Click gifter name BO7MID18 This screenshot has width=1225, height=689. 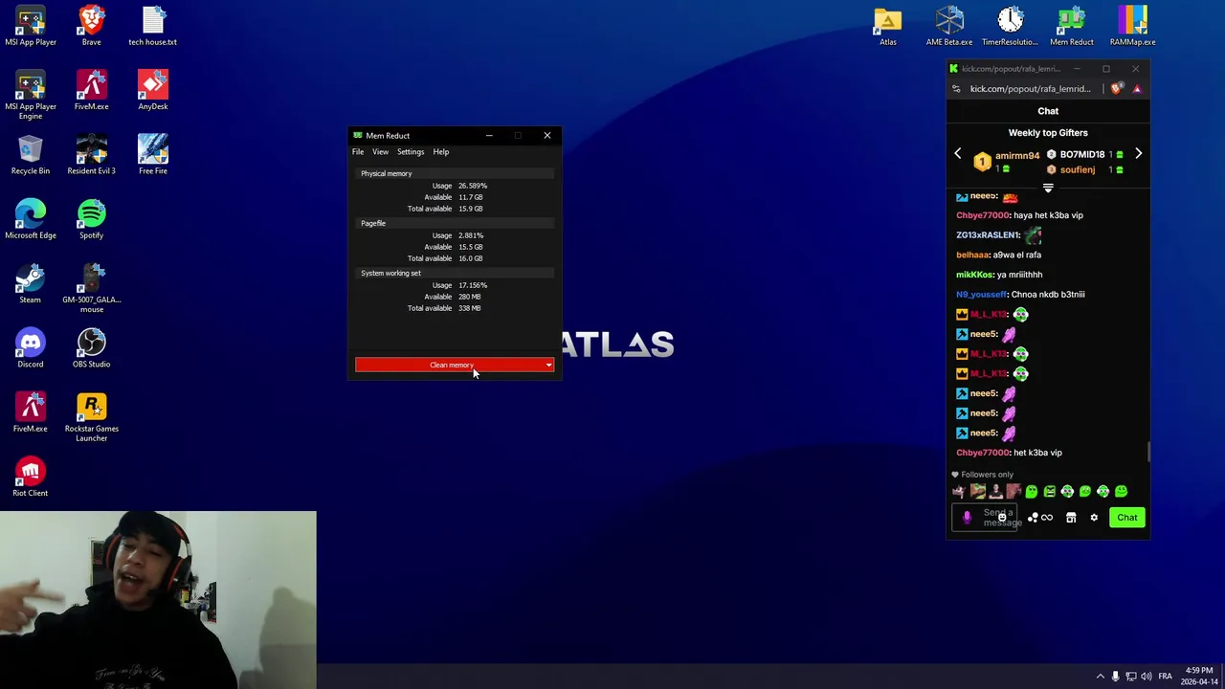[1082, 154]
